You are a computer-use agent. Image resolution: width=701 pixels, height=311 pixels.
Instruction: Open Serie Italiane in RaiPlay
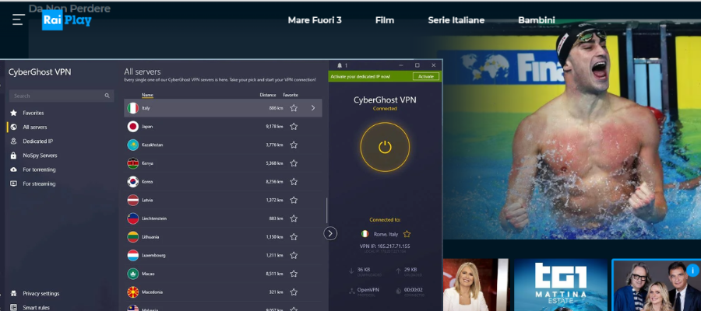(x=456, y=20)
